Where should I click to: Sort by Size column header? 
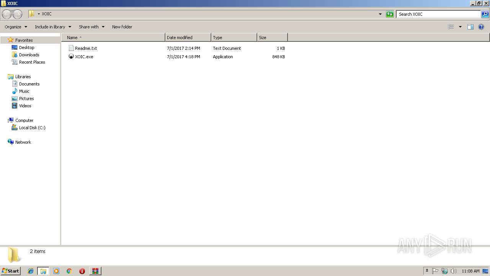272,38
